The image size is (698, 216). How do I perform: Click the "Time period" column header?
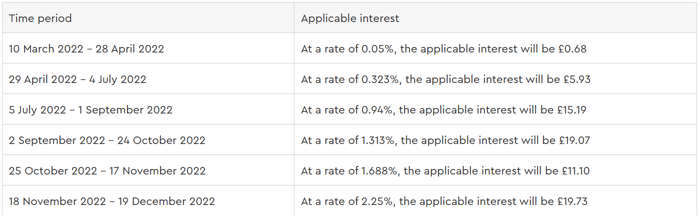[x=40, y=18]
